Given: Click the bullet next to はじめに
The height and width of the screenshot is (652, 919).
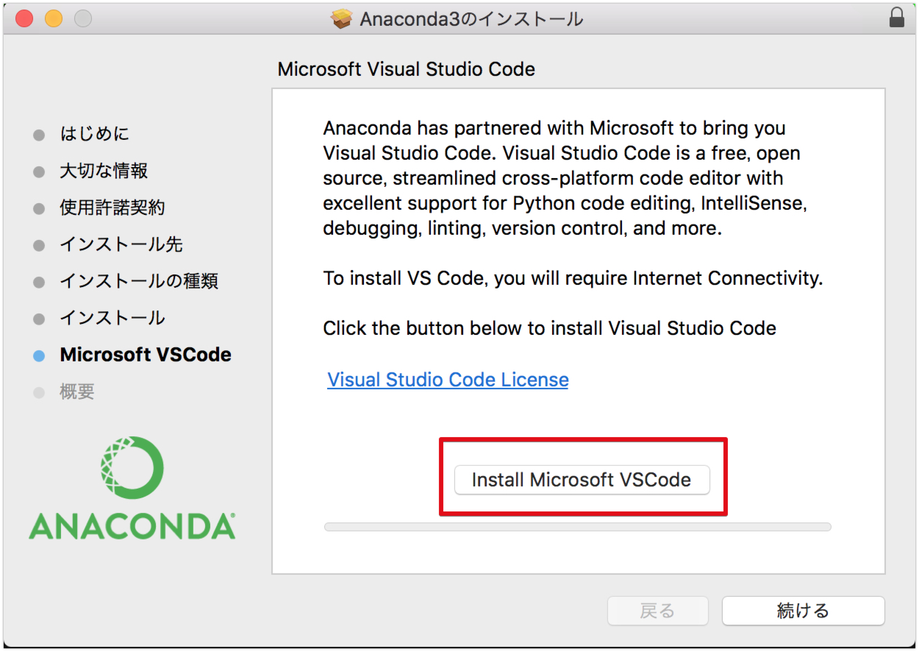Looking at the screenshot, I should (39, 135).
